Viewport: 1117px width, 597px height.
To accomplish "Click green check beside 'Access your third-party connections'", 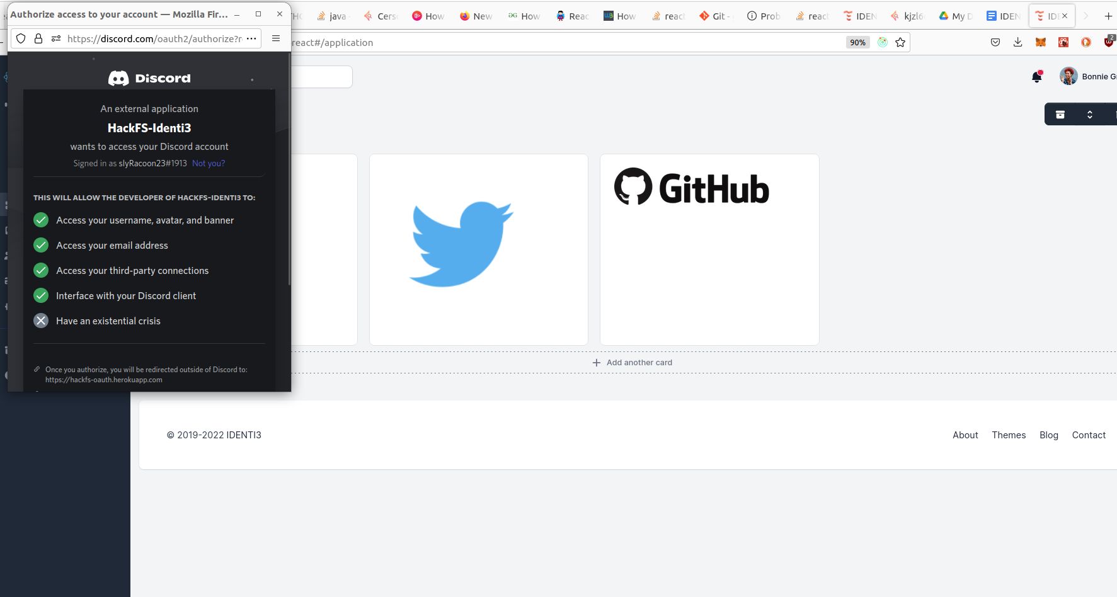I will click(41, 270).
